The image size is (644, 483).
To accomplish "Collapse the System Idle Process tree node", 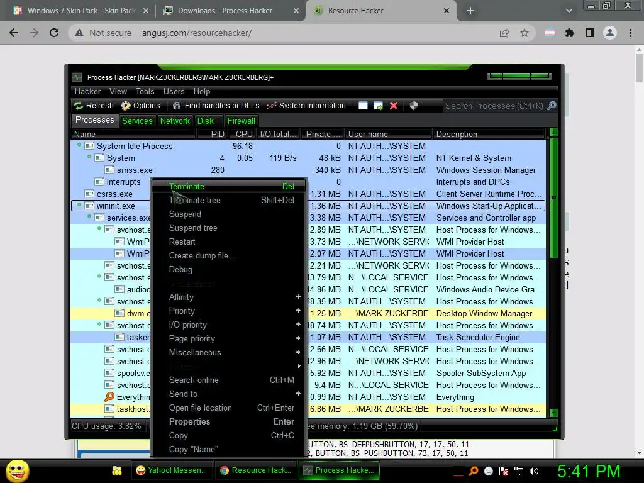I will [x=79, y=145].
